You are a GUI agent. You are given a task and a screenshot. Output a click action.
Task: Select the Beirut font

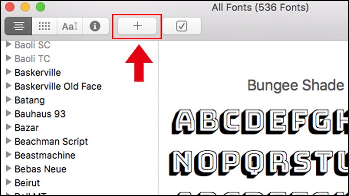27,183
